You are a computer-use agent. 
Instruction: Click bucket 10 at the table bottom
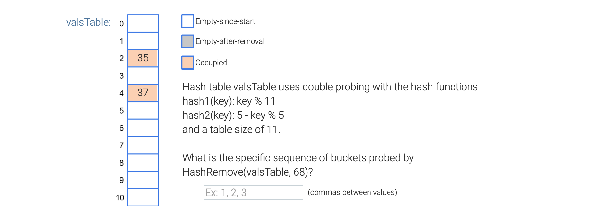[x=143, y=197]
